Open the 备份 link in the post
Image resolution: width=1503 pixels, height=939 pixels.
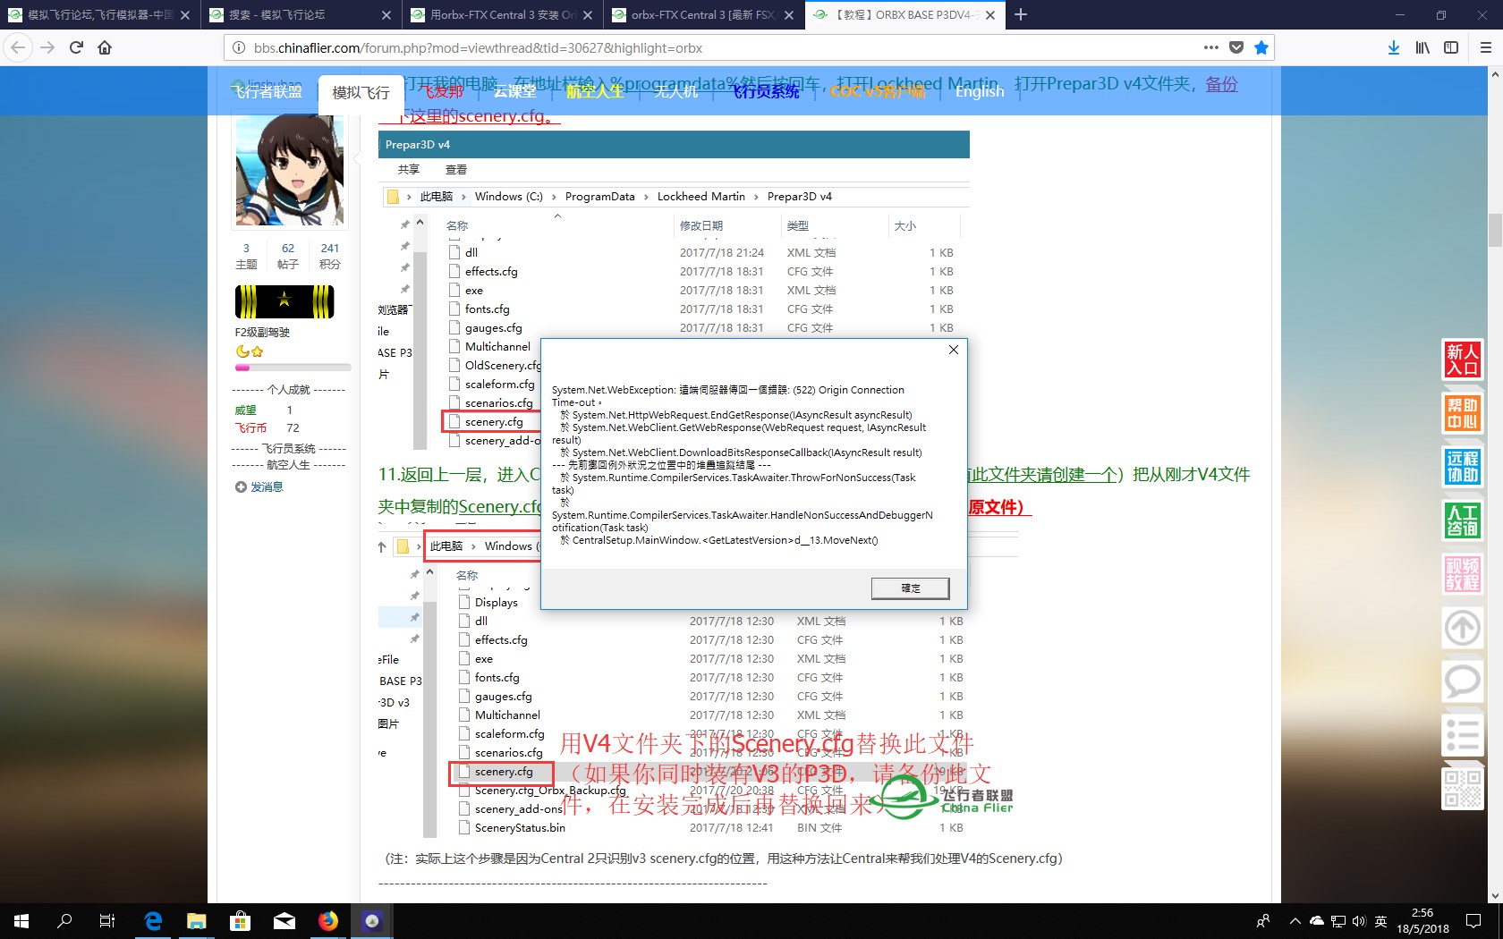pos(1221,84)
